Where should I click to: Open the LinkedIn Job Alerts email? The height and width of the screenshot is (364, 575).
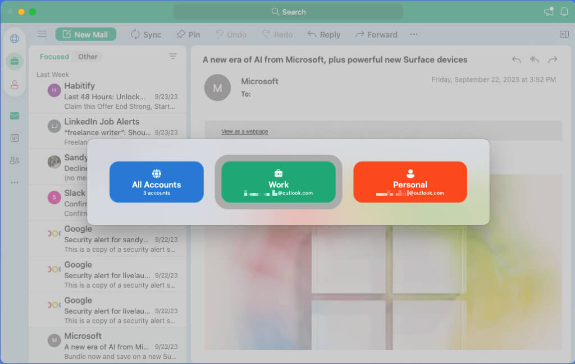107,132
